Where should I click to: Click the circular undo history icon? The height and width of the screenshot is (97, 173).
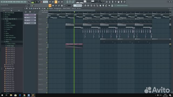pyautogui.click(x=107, y=2)
